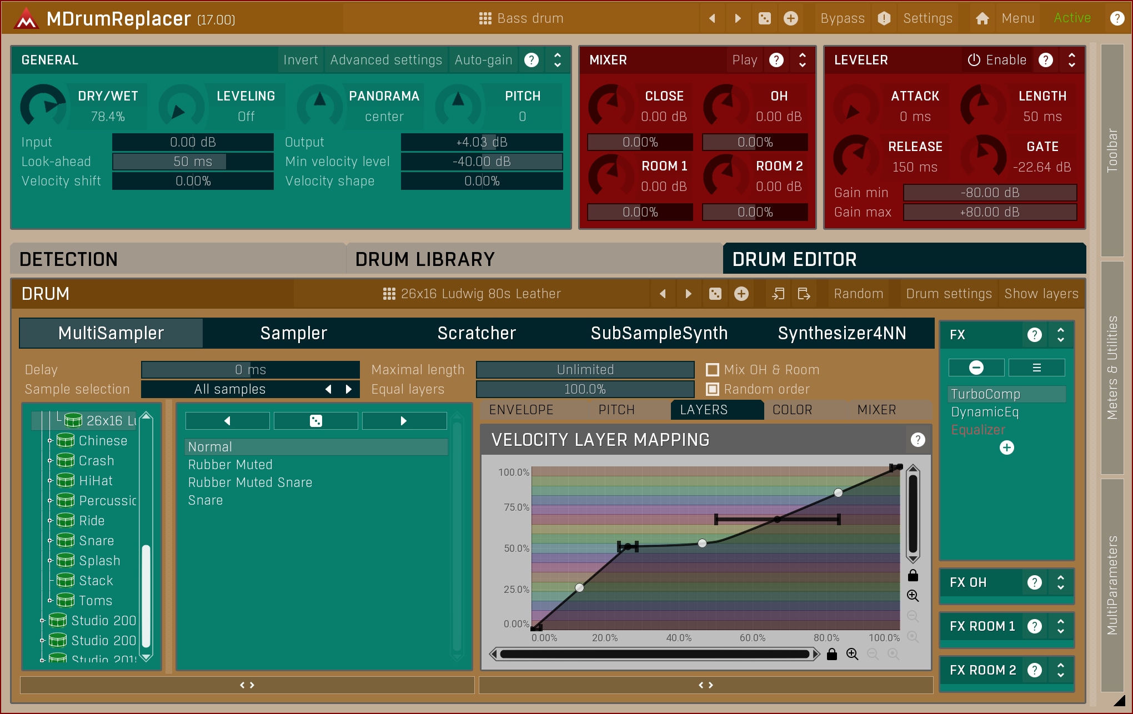Click the random sample dice above sample list
The image size is (1133, 714).
[x=315, y=421]
